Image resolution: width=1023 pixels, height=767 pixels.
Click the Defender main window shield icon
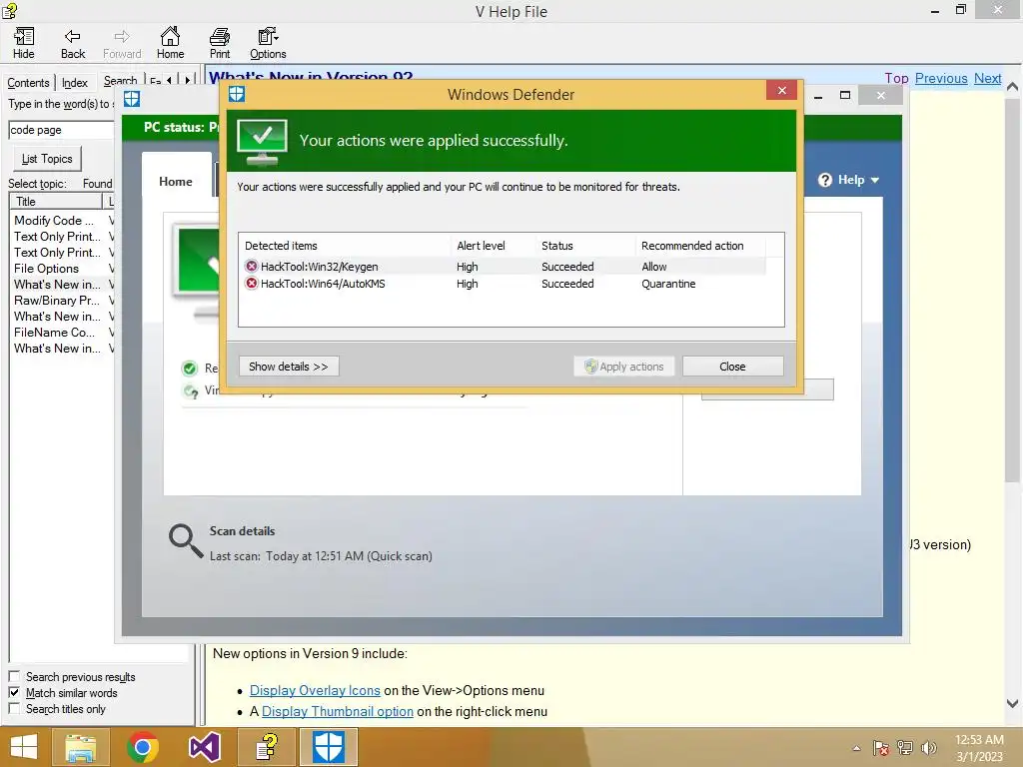[x=132, y=99]
